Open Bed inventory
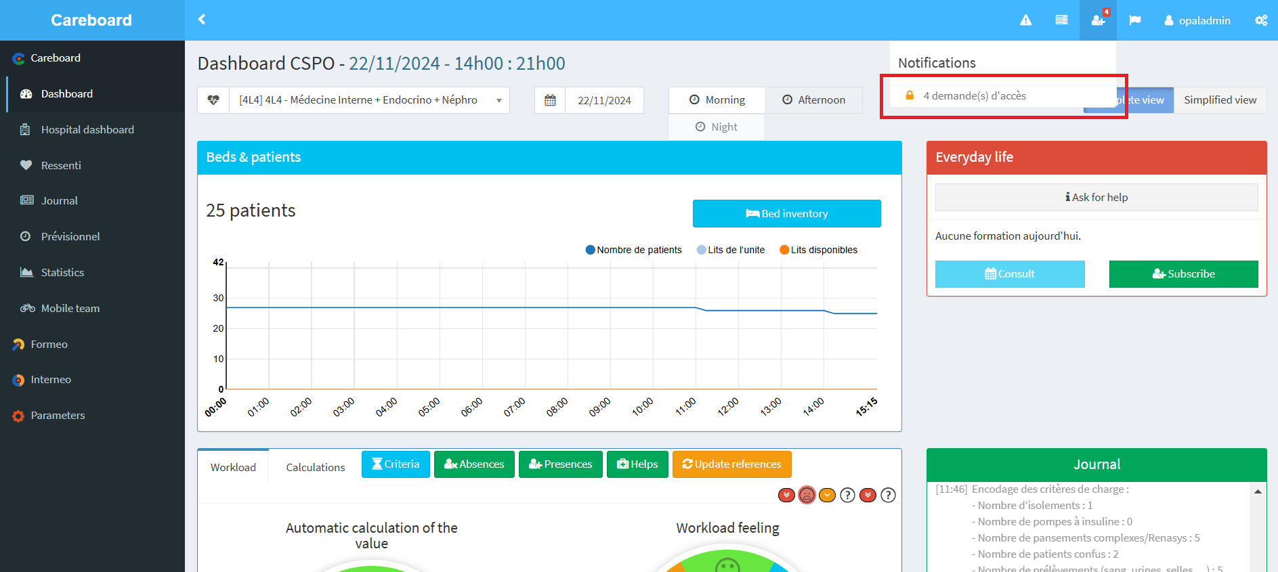Screen dimensions: 1278x572 click(786, 214)
